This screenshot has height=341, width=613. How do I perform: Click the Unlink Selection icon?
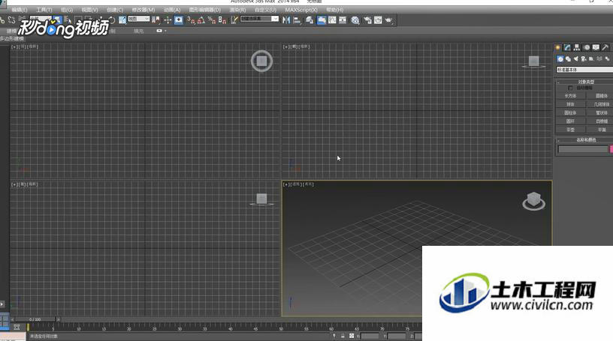click(x=12, y=20)
